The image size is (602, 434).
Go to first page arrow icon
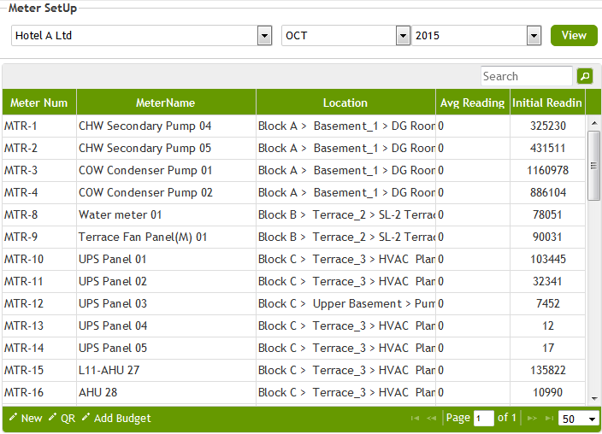[x=415, y=419]
